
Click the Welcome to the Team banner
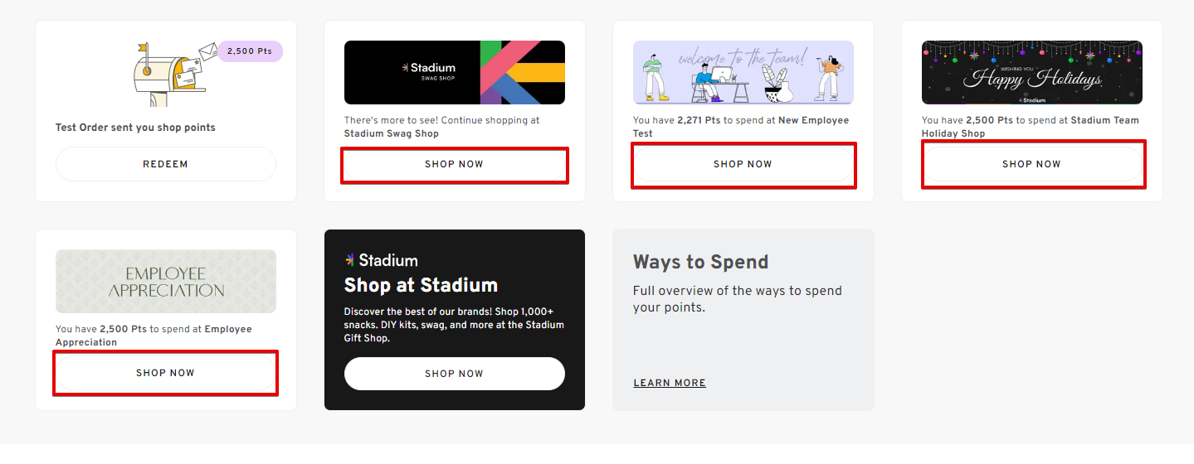coord(743,73)
